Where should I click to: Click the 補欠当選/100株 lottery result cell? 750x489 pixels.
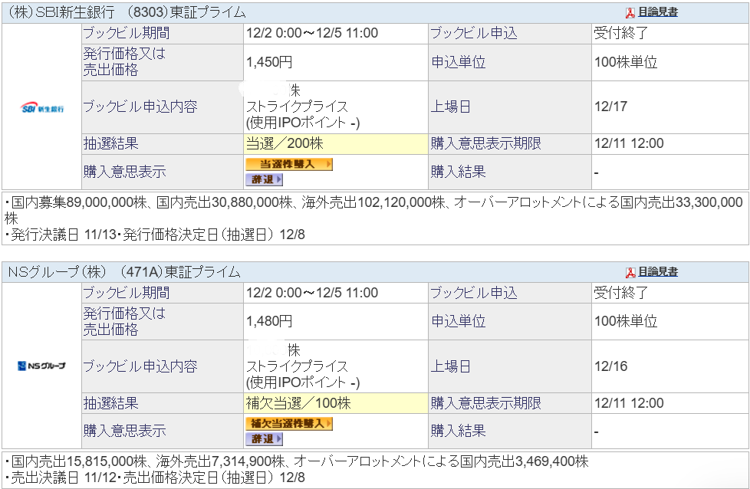(x=298, y=403)
